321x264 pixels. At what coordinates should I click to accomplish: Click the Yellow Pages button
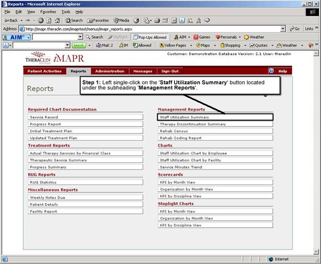coord(173,45)
